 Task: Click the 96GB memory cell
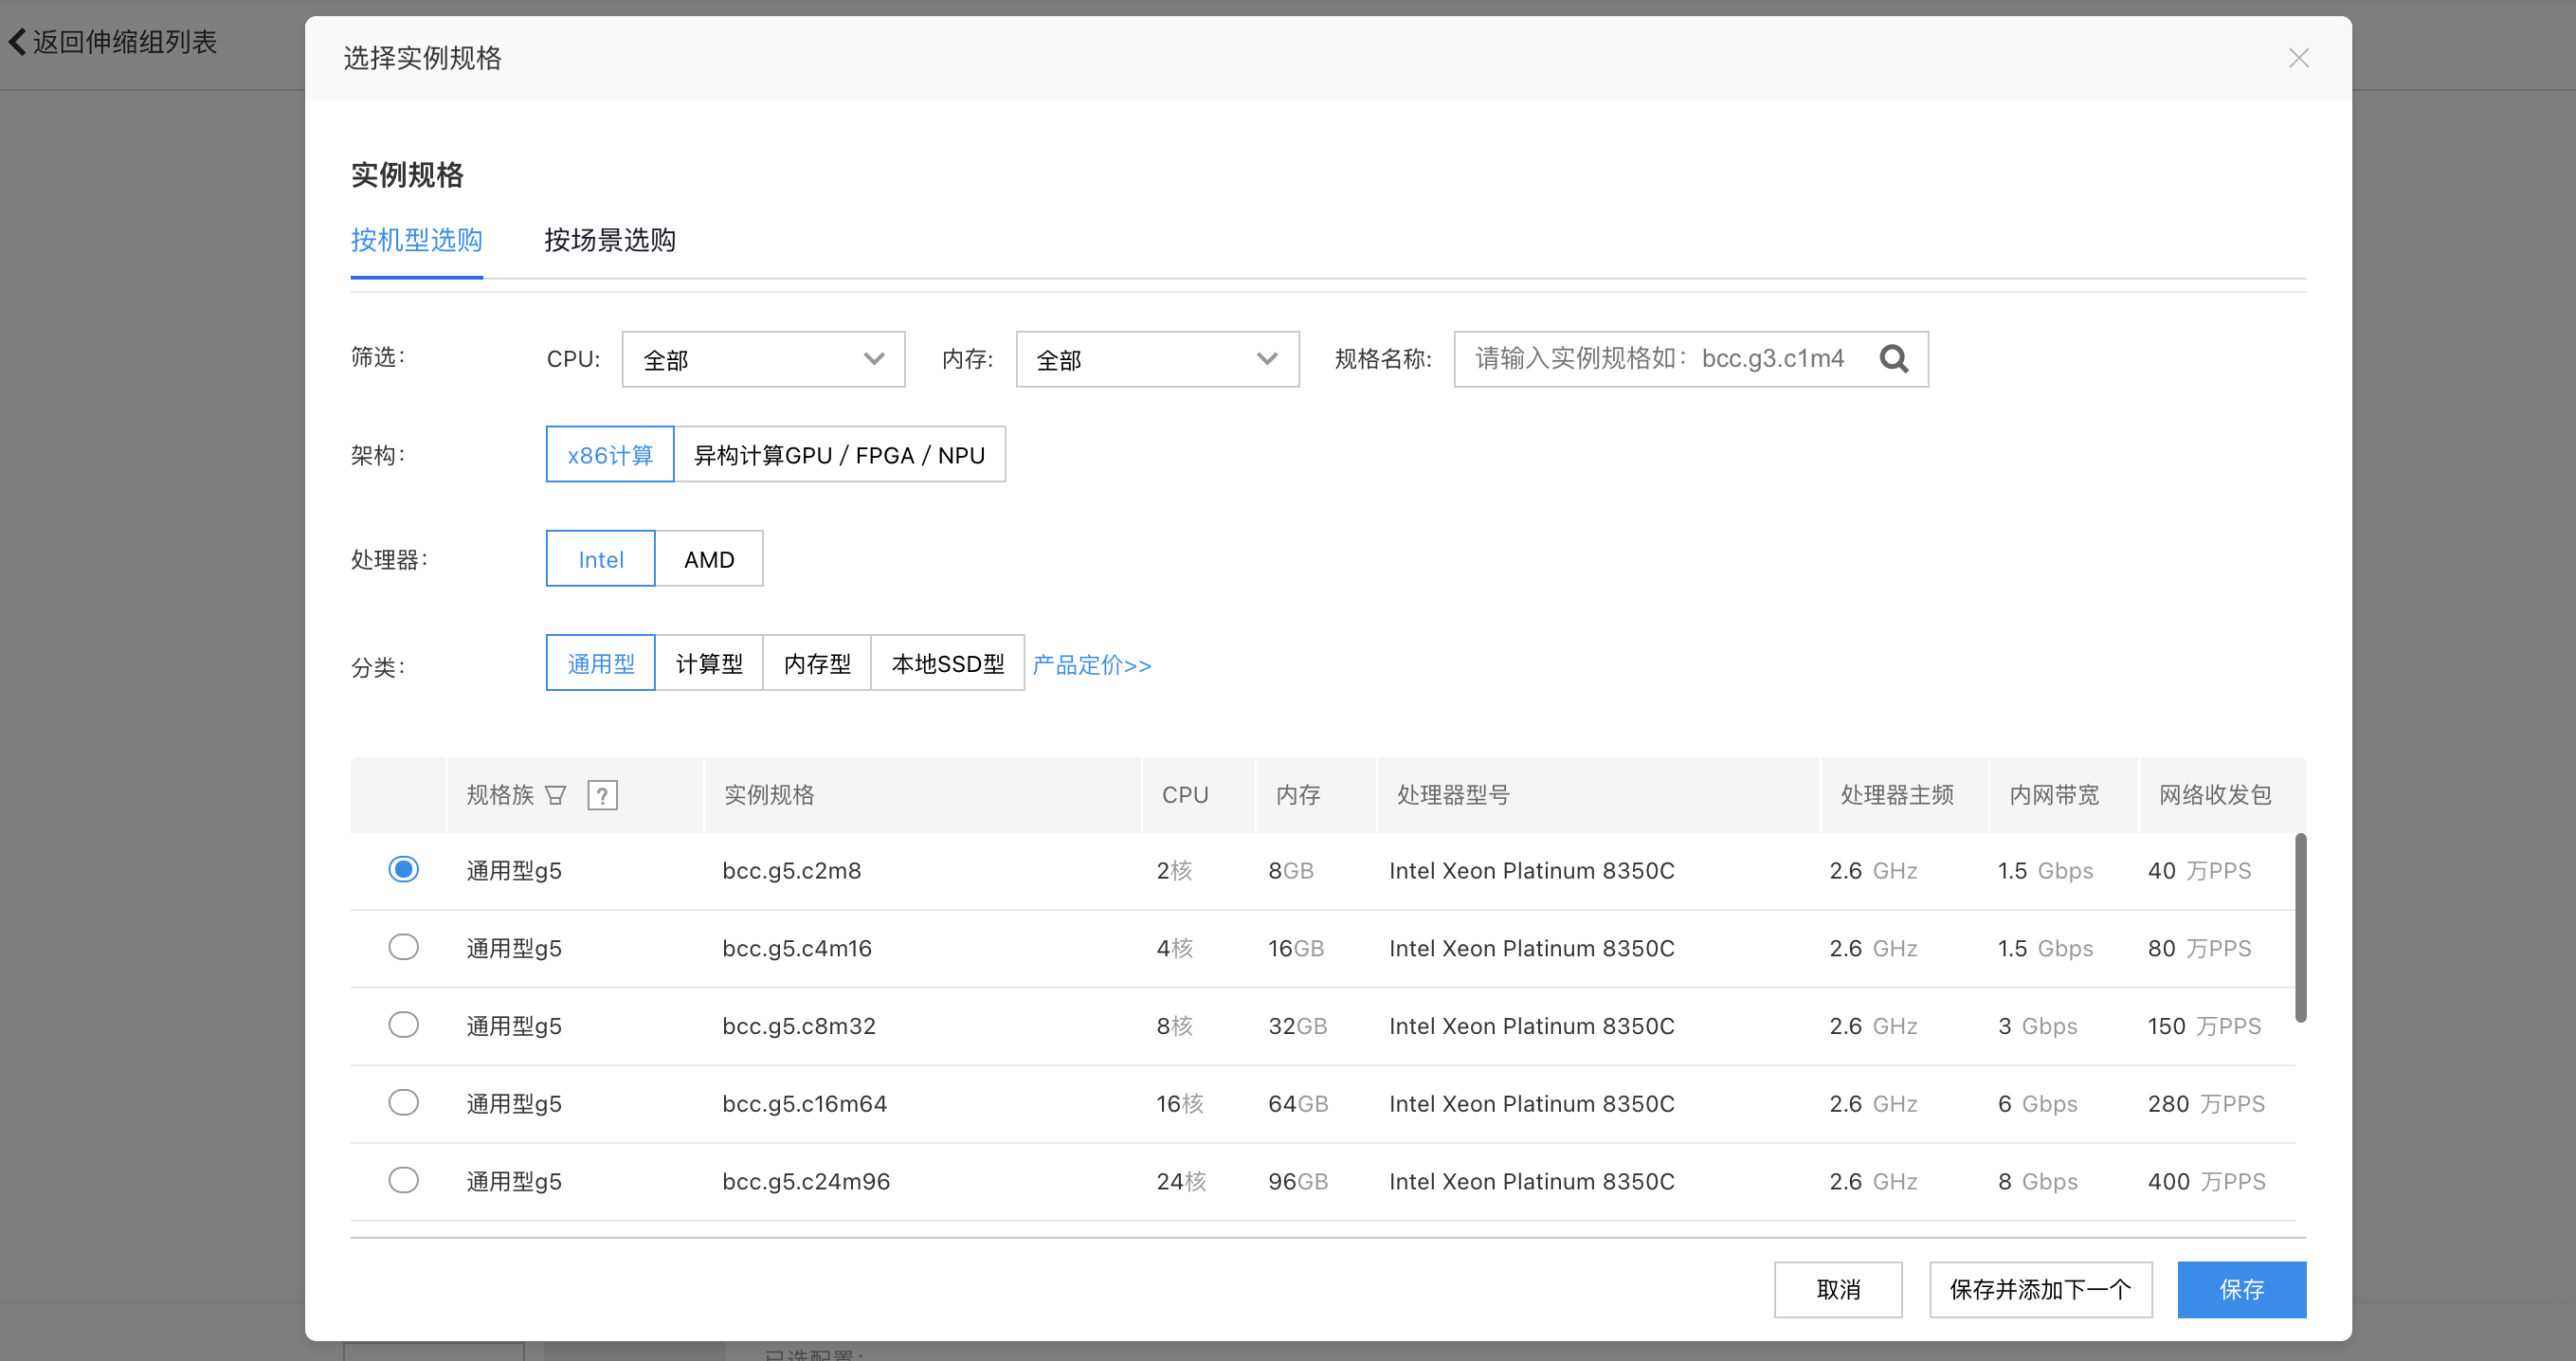pyautogui.click(x=1298, y=1181)
